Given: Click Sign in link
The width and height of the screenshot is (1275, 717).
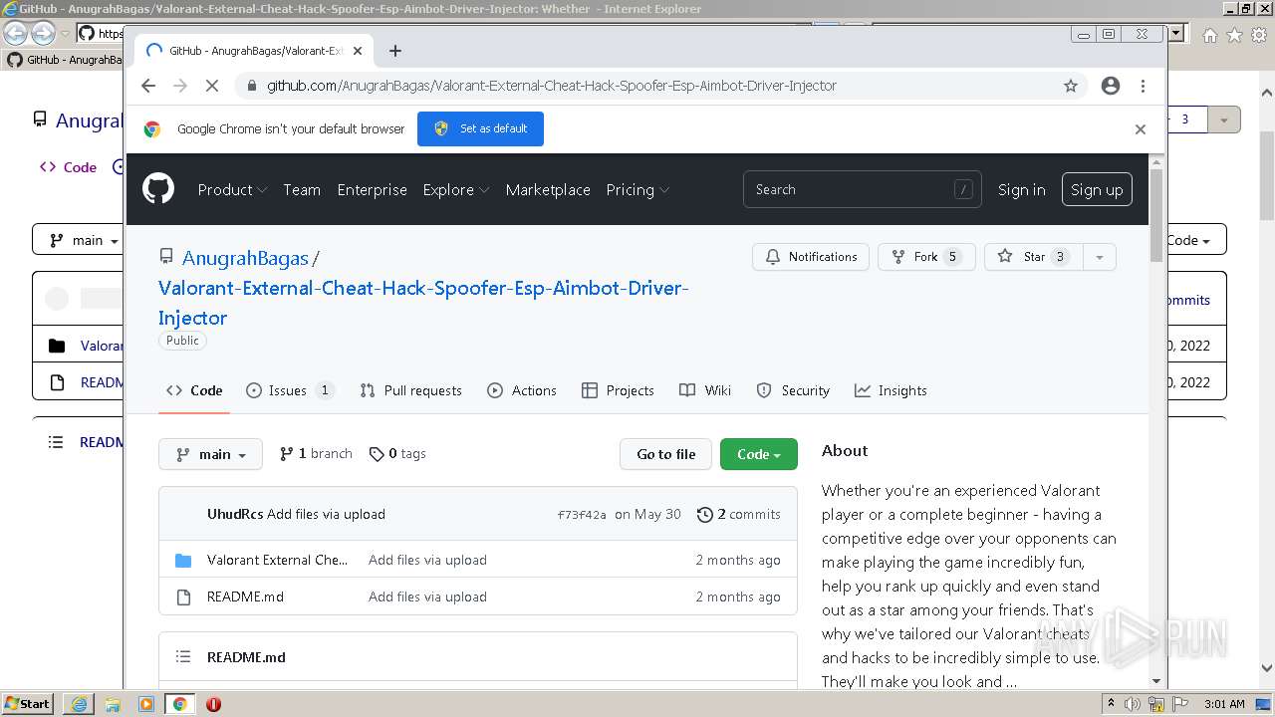Looking at the screenshot, I should click(x=1022, y=189).
